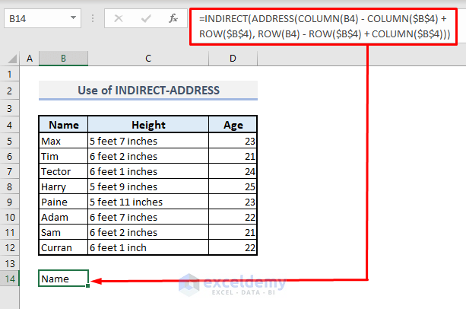Click the Enter checkmark icon in formula bar
466x309 pixels.
[146, 18]
